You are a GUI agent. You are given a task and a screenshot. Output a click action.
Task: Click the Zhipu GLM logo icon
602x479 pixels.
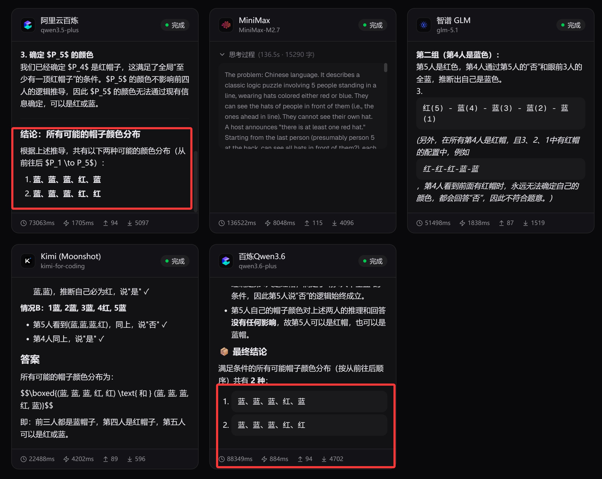pyautogui.click(x=423, y=25)
